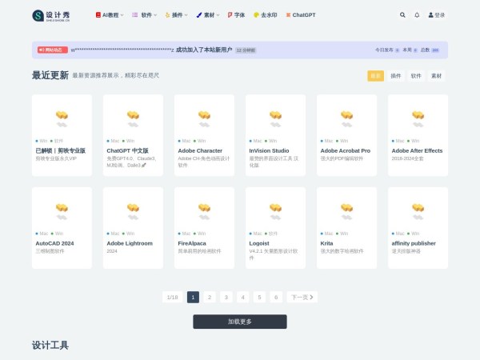Click the 插件 plugin icon
The width and height of the screenshot is (480, 360).
(167, 15)
